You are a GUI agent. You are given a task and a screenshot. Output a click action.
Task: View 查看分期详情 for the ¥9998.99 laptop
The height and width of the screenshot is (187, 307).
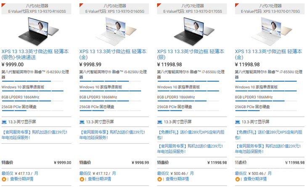coord(100,179)
